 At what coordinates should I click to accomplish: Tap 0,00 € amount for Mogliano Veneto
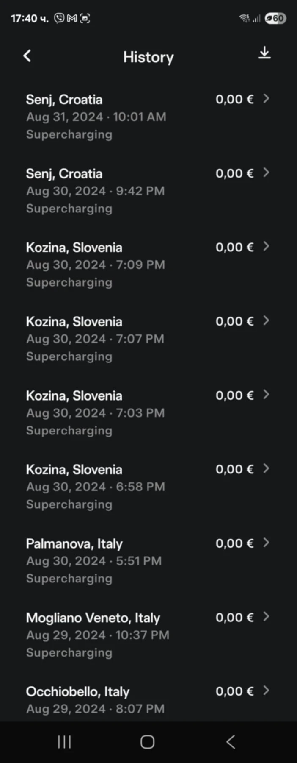pos(235,618)
